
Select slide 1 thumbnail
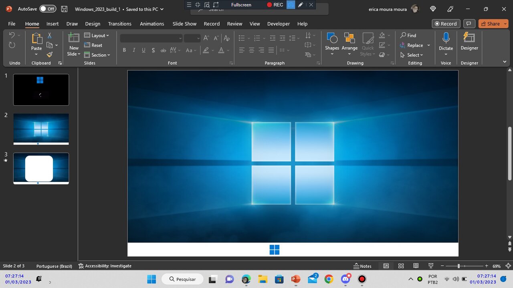[x=41, y=90]
